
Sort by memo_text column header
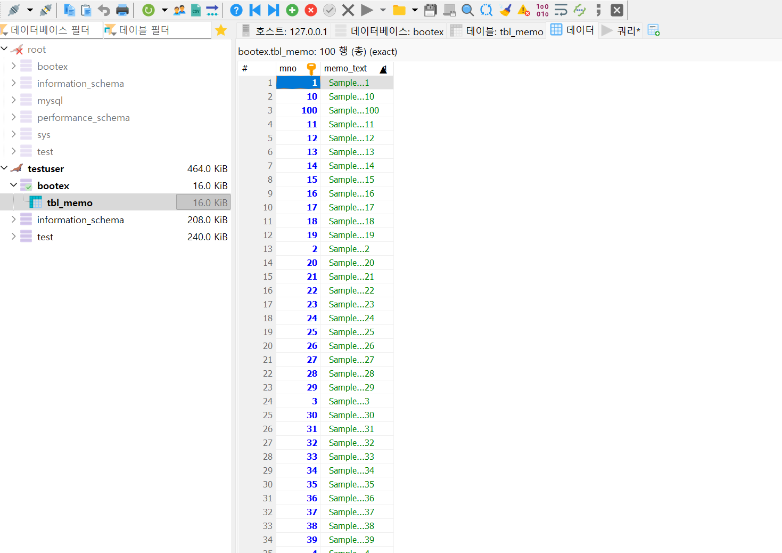[x=357, y=68]
